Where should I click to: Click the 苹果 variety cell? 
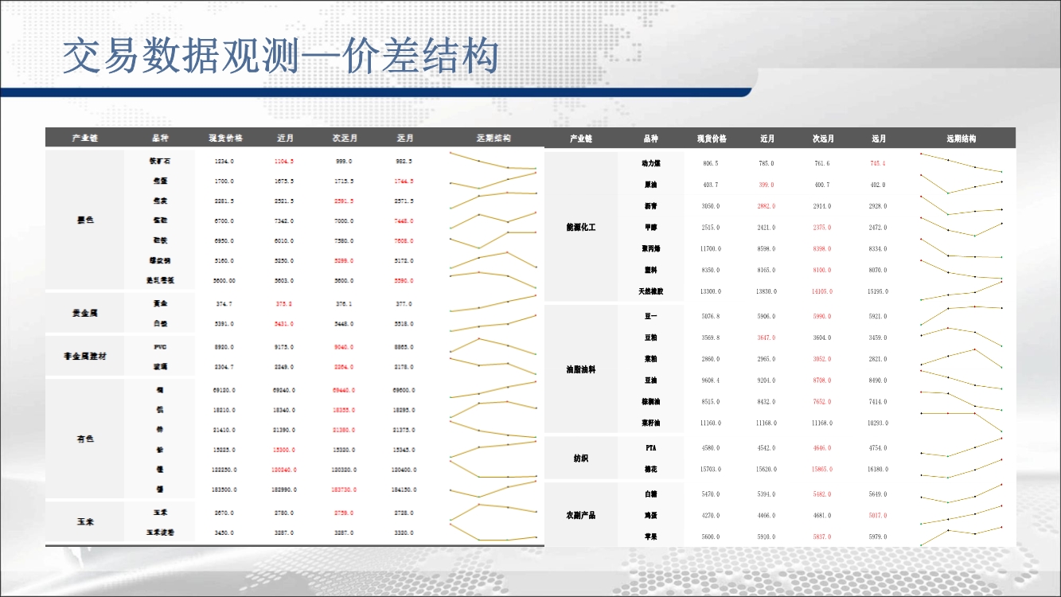click(x=651, y=537)
